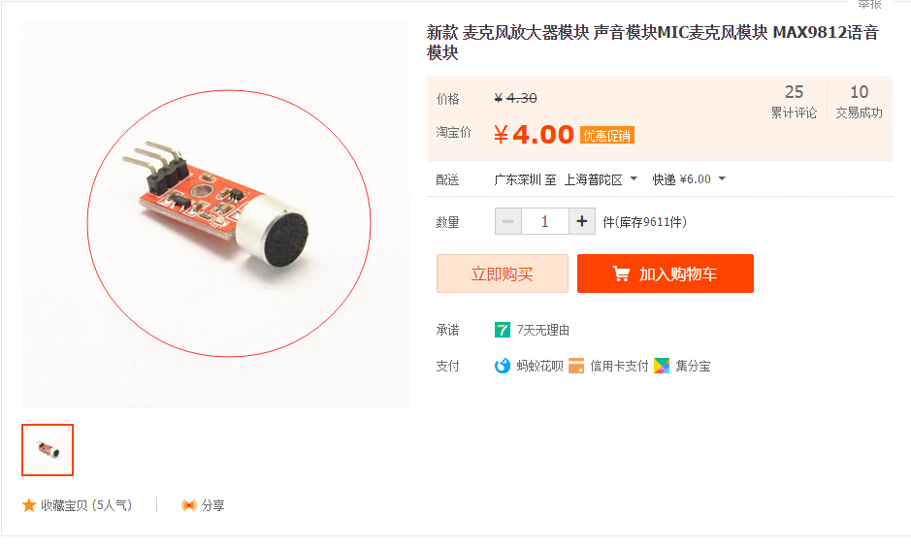Click the shopping cart icon
This screenshot has width=911, height=547.
[x=621, y=273]
